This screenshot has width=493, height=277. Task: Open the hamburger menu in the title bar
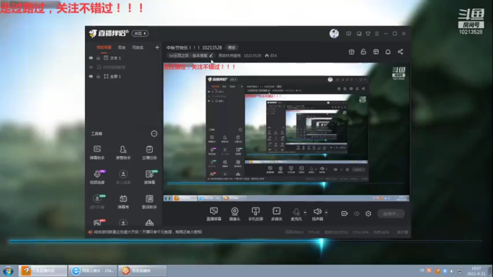pos(377,34)
